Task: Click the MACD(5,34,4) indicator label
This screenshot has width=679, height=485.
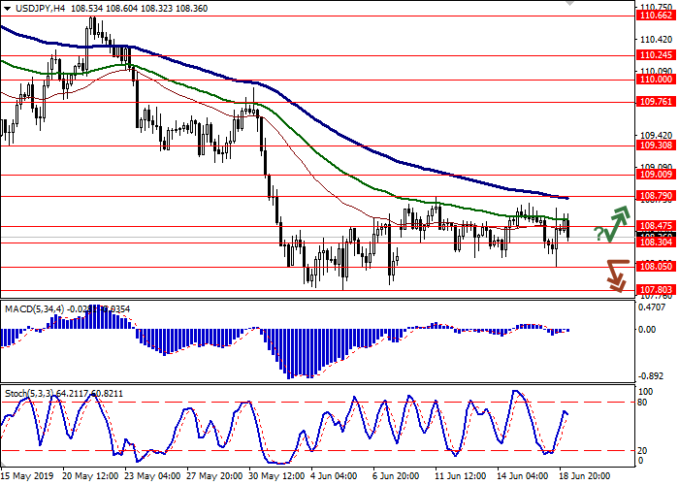Action: pyautogui.click(x=31, y=308)
